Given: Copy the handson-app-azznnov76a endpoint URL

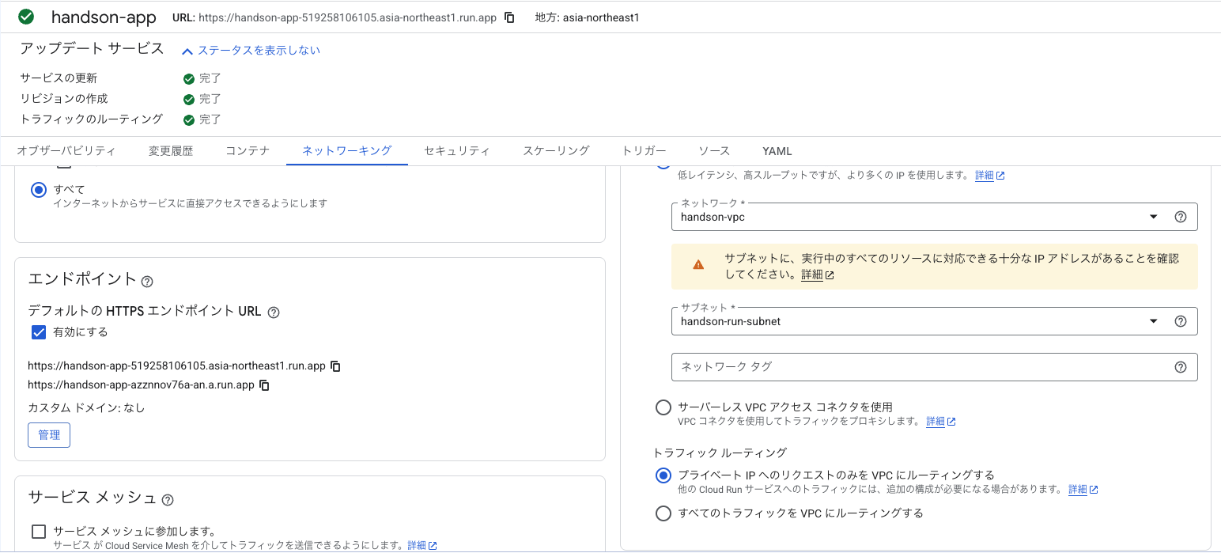Looking at the screenshot, I should [265, 385].
